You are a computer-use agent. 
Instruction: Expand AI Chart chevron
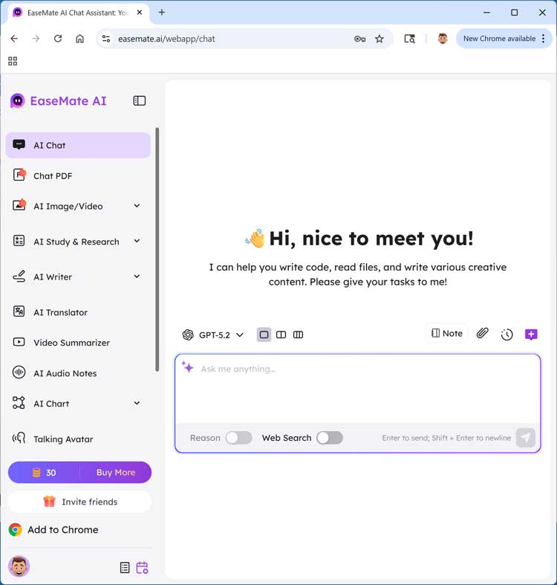[x=137, y=404]
